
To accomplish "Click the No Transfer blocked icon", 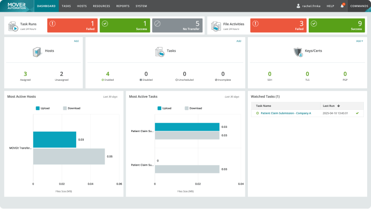I will [157, 23].
